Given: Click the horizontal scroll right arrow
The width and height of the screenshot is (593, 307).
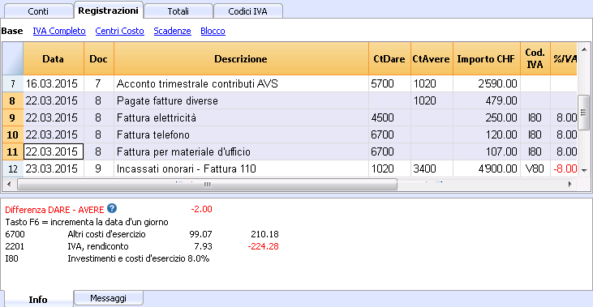Looking at the screenshot, I should [570, 184].
